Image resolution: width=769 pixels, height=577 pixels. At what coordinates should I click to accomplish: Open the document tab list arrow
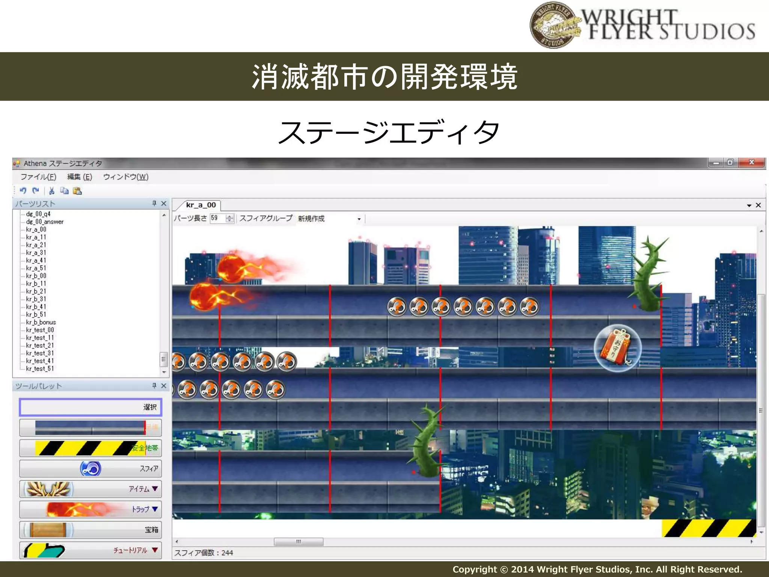click(x=749, y=205)
